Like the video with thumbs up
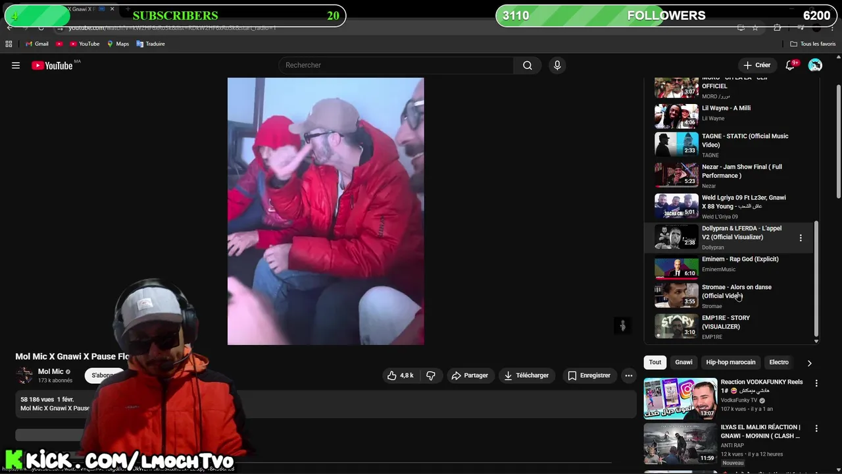This screenshot has height=474, width=842. (400, 375)
